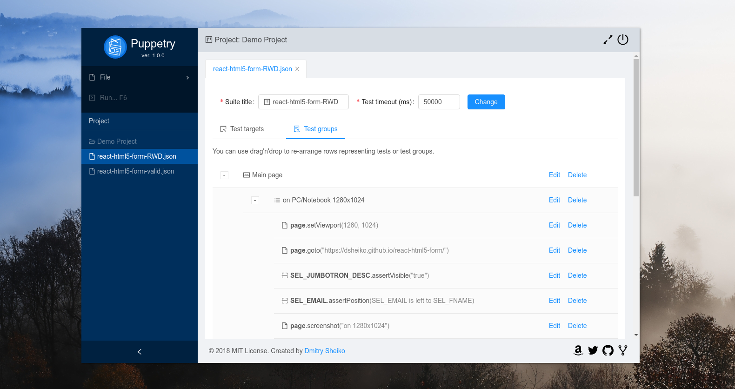Edit the page.setViewport command

555,225
